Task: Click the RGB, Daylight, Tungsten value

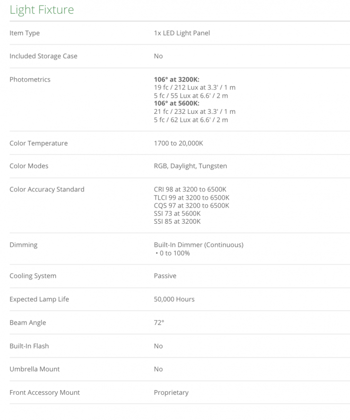Action: coord(190,166)
